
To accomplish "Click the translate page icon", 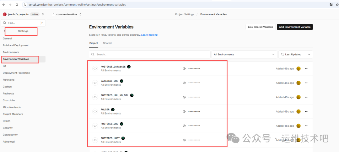I will (331, 4).
